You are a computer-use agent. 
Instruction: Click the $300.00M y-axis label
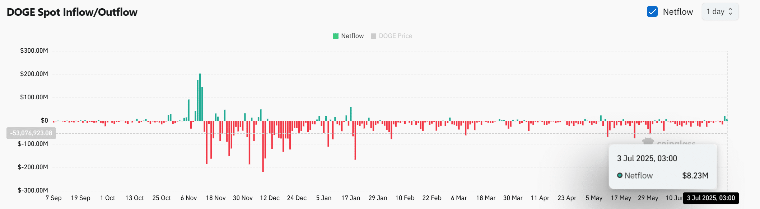34,51
